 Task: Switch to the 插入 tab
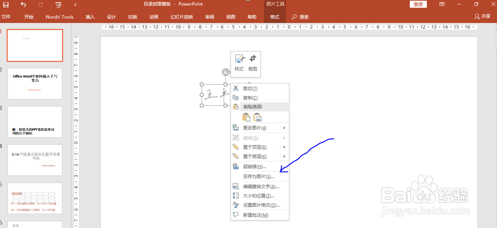(90, 16)
